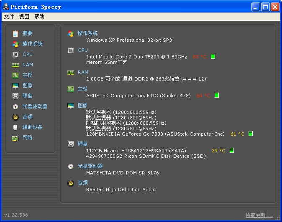
Task: Click the Merom 65nm工艺 line
Action: click(107, 63)
